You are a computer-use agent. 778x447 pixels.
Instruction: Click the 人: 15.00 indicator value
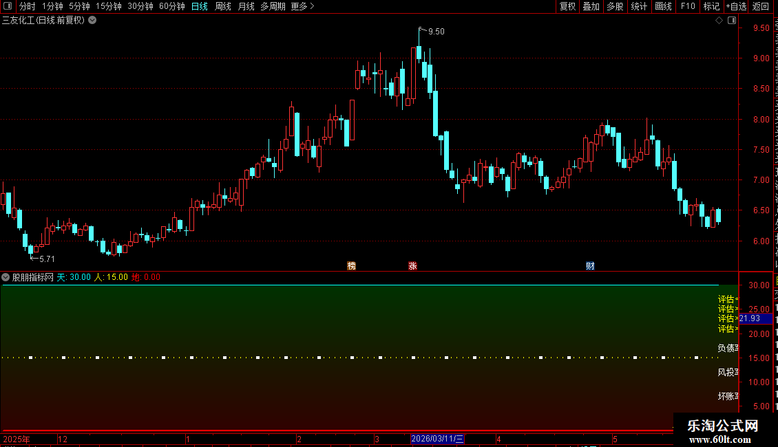pos(111,277)
